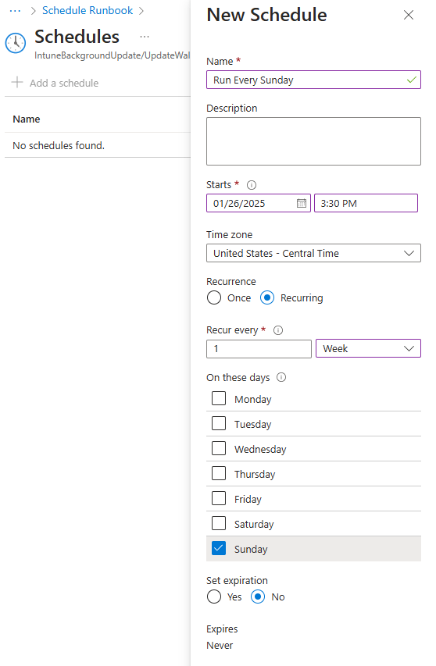Image resolution: width=436 pixels, height=666 pixels.
Task: Click the Name column header
Action: point(27,119)
